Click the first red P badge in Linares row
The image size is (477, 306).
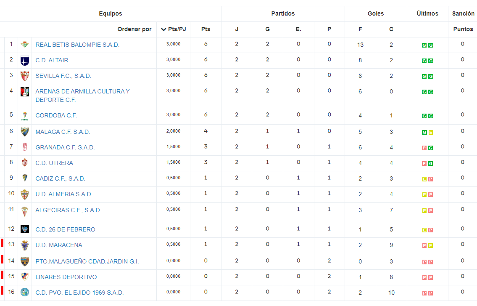click(424, 277)
